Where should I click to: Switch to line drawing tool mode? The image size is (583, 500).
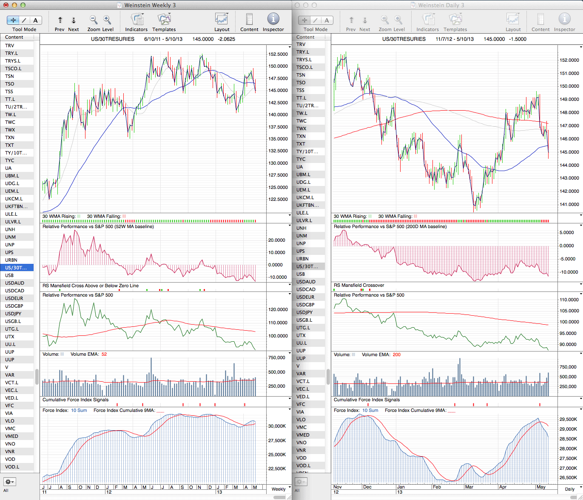(24, 20)
